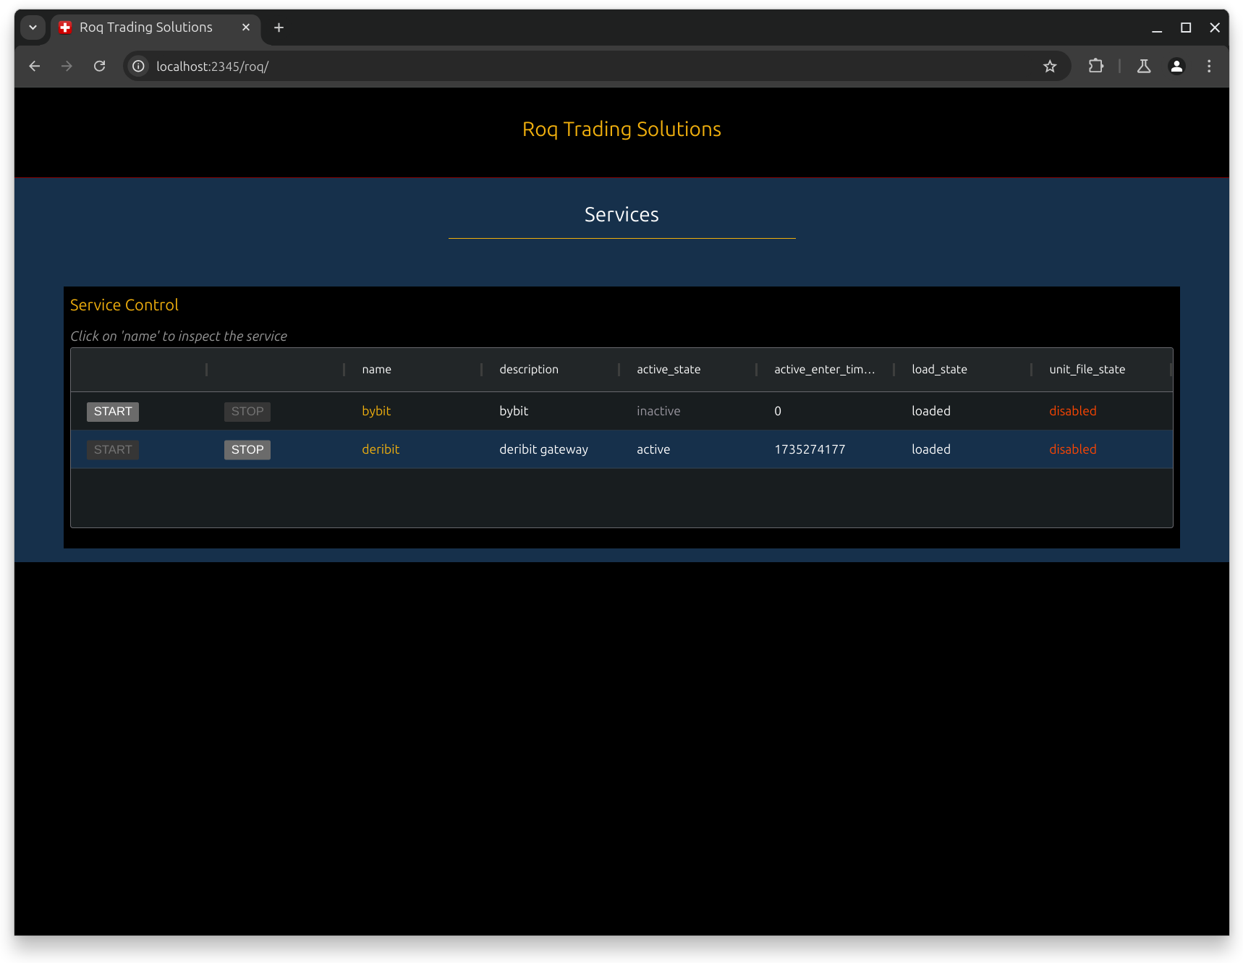1243x963 pixels.
Task: Open the user profile icon
Action: [1177, 67]
